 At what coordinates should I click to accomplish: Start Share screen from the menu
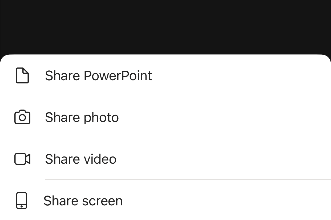click(x=83, y=201)
